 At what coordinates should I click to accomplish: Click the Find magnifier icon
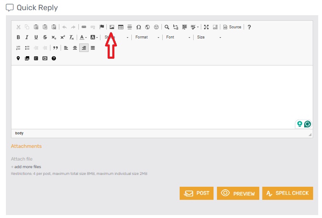[x=167, y=27]
